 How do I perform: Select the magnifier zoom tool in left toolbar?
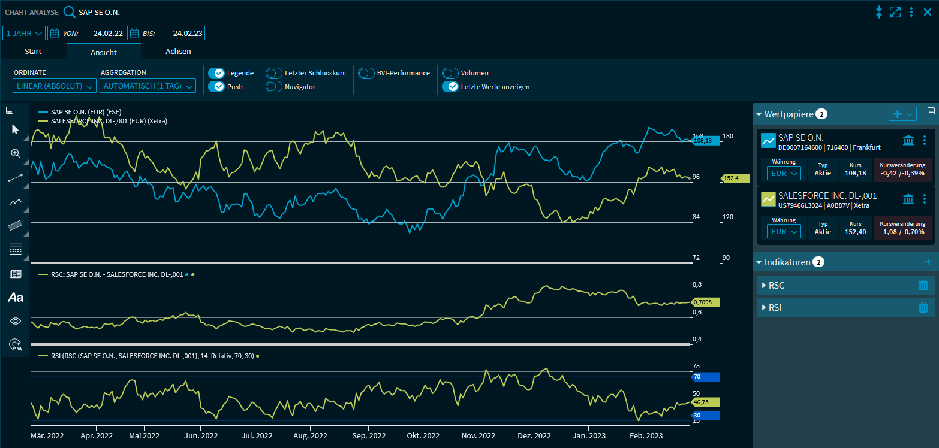(16, 153)
